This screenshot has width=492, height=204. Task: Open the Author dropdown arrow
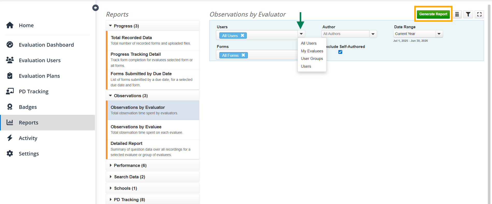point(373,34)
